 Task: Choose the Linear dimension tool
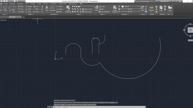[x=59, y=7]
